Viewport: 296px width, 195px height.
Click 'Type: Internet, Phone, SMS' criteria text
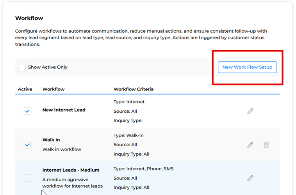pos(143,168)
